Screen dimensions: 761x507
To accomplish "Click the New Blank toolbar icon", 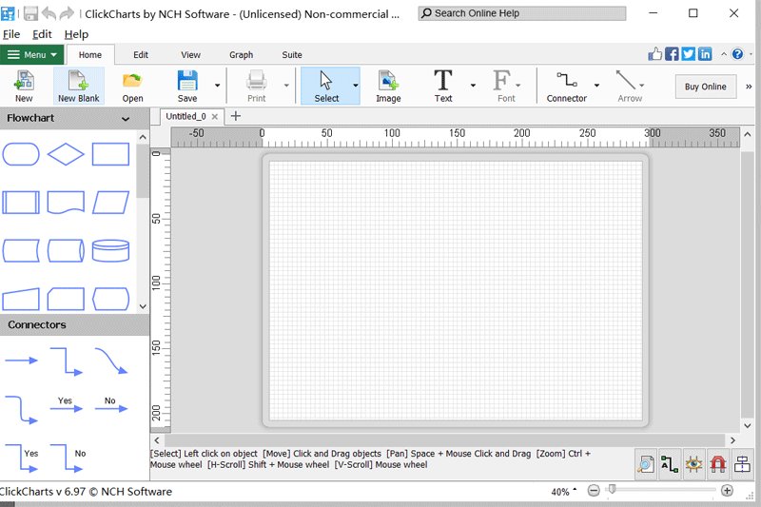I will click(x=78, y=86).
